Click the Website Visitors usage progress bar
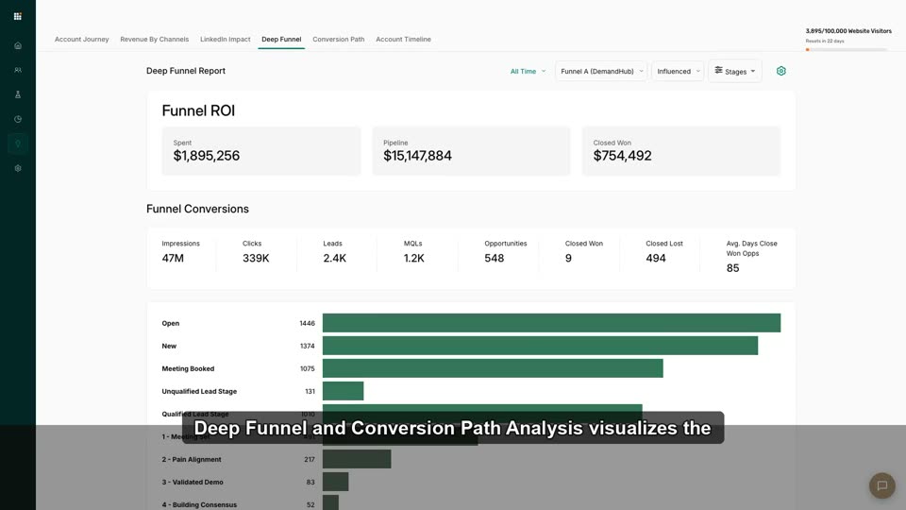This screenshot has width=906, height=510. (847, 50)
